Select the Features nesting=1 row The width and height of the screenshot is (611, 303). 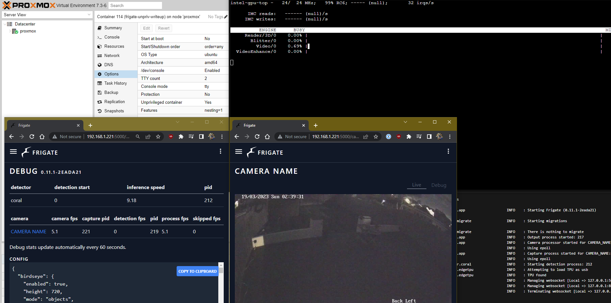183,110
